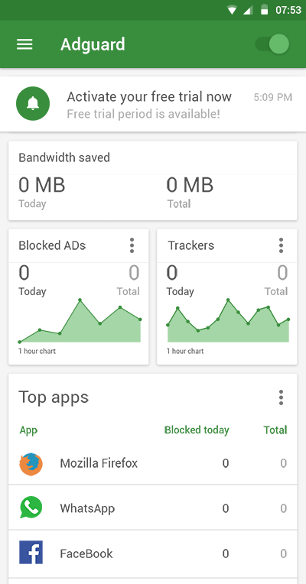Tap the WhatsApp icon

tap(31, 508)
